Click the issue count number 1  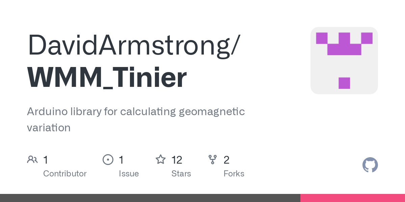pos(121,160)
